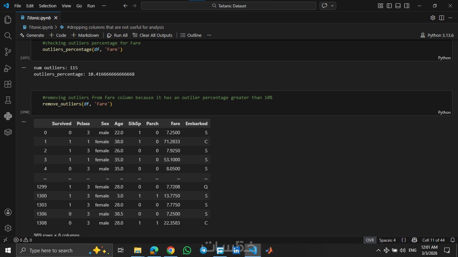The width and height of the screenshot is (458, 257).
Task: Click the Titanic.ipynb breadcrumb
Action: coord(38,27)
